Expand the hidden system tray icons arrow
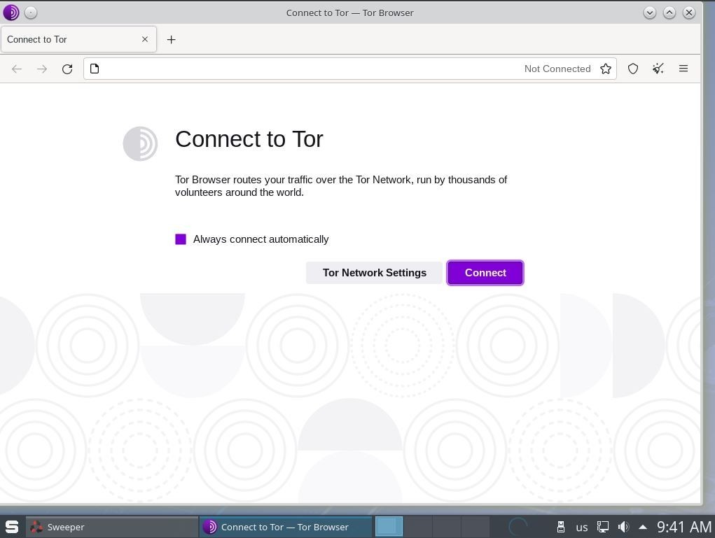Image resolution: width=715 pixels, height=538 pixels. (x=643, y=527)
